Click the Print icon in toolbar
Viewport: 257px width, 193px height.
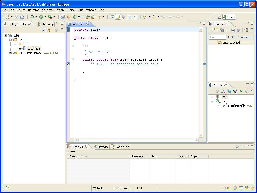click(x=22, y=17)
